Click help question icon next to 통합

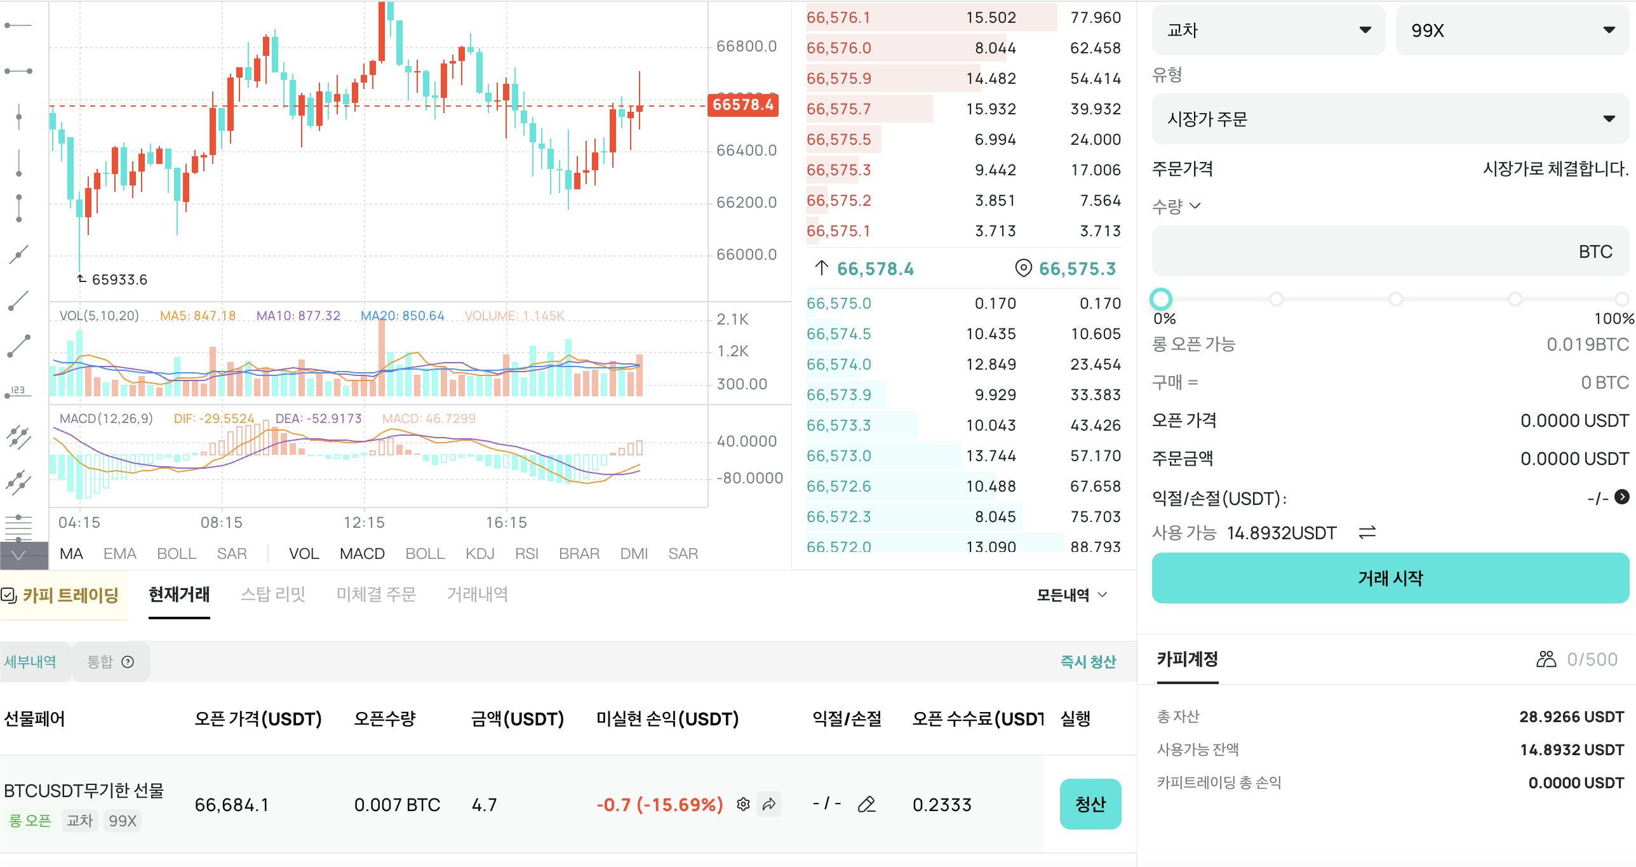tap(128, 662)
